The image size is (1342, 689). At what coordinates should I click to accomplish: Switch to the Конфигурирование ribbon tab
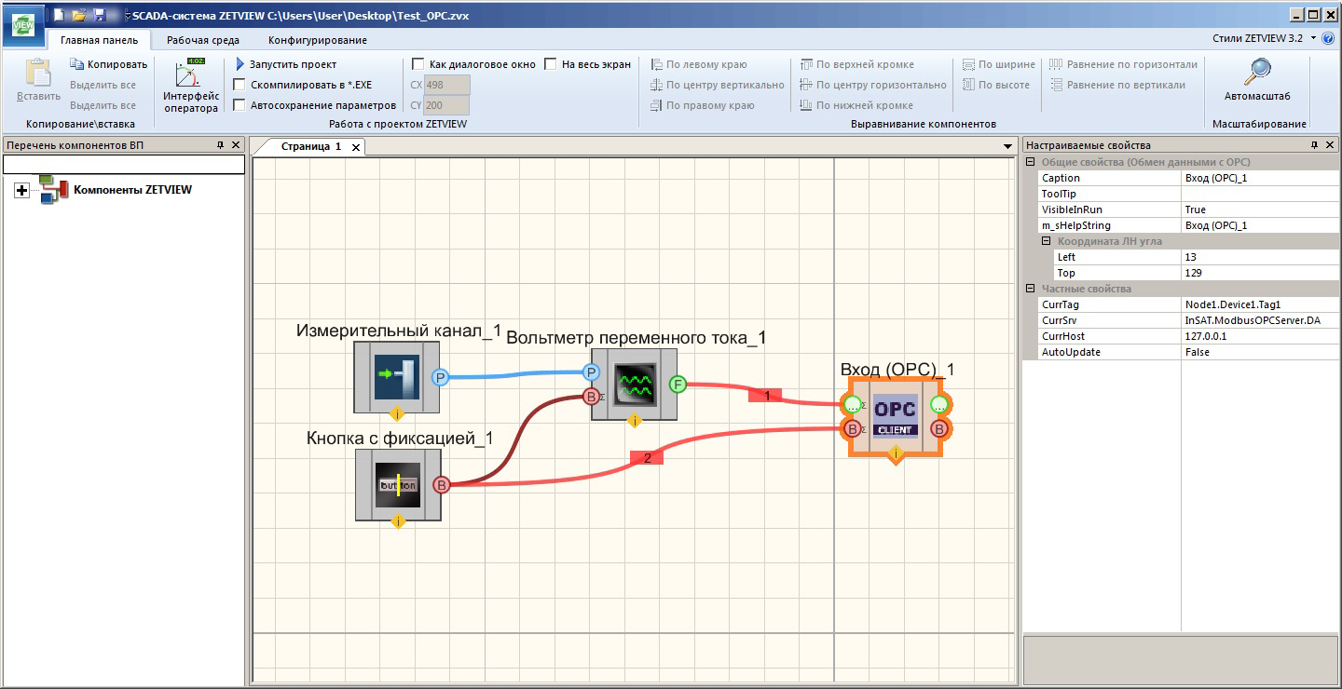(x=318, y=40)
